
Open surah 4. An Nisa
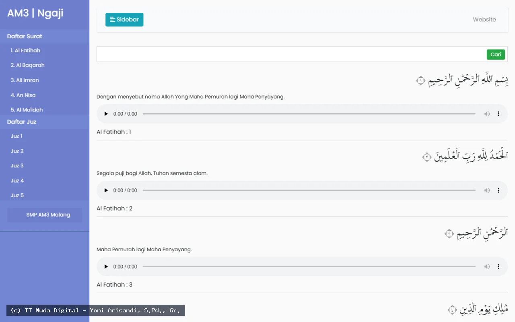click(23, 95)
